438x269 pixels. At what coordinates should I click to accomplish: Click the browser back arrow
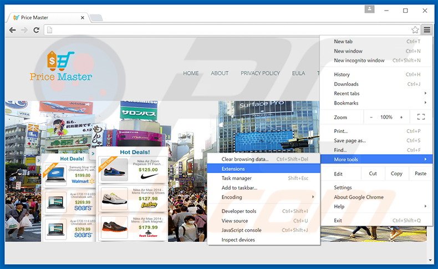[x=13, y=30]
